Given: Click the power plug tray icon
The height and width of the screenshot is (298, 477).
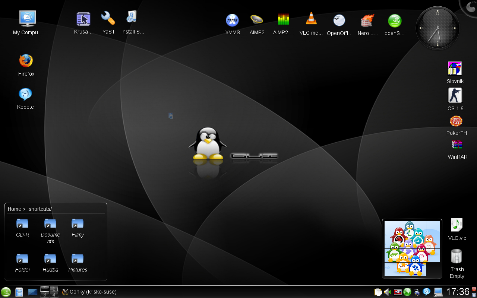Looking at the screenshot, I should (417, 292).
